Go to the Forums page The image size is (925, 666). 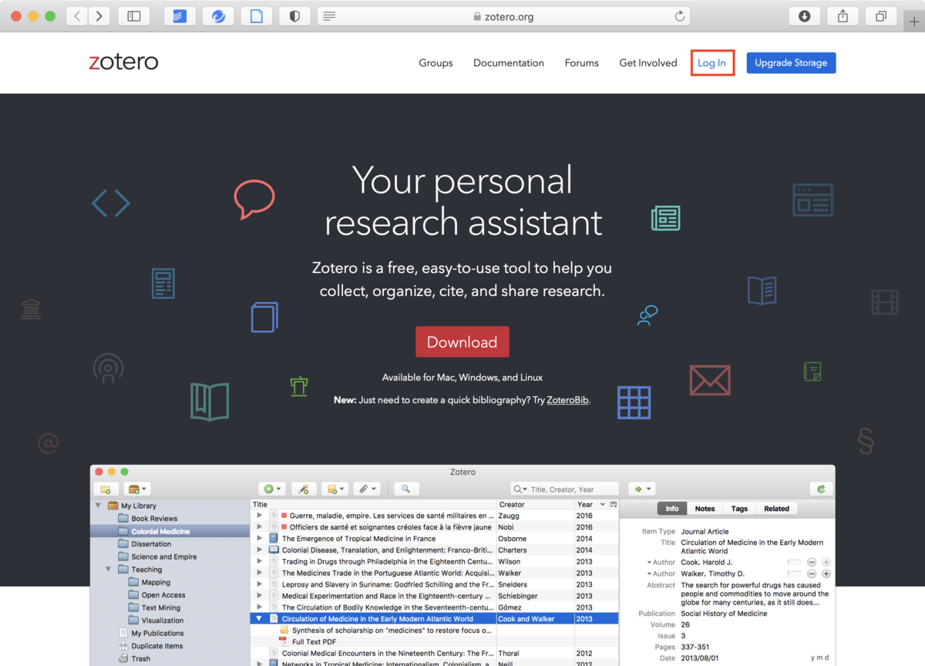[x=581, y=63]
